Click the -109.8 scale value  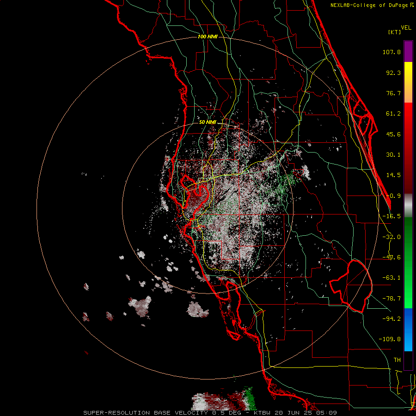coord(390,339)
